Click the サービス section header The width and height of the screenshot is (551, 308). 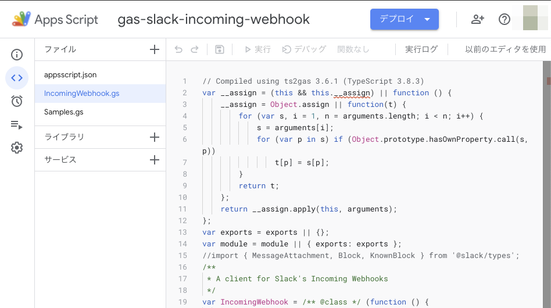[x=60, y=160]
